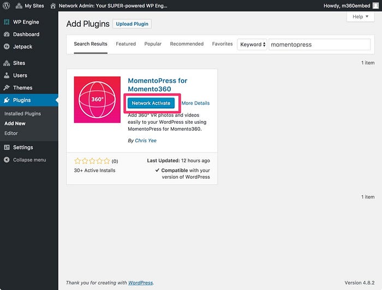Click the Collapse menu arrow icon
Screen dimensions: 382x290
point(7,160)
